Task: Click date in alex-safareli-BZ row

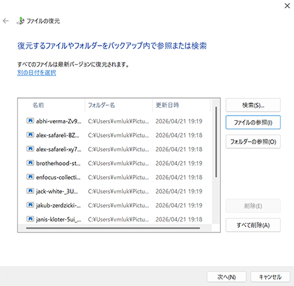Action: click(179, 135)
